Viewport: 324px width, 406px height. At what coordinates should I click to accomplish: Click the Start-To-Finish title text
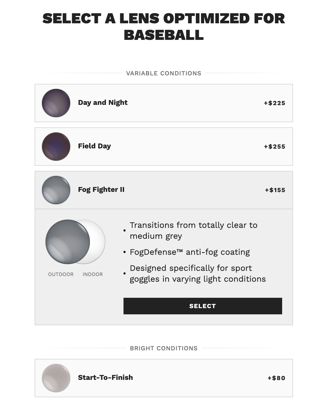point(105,378)
